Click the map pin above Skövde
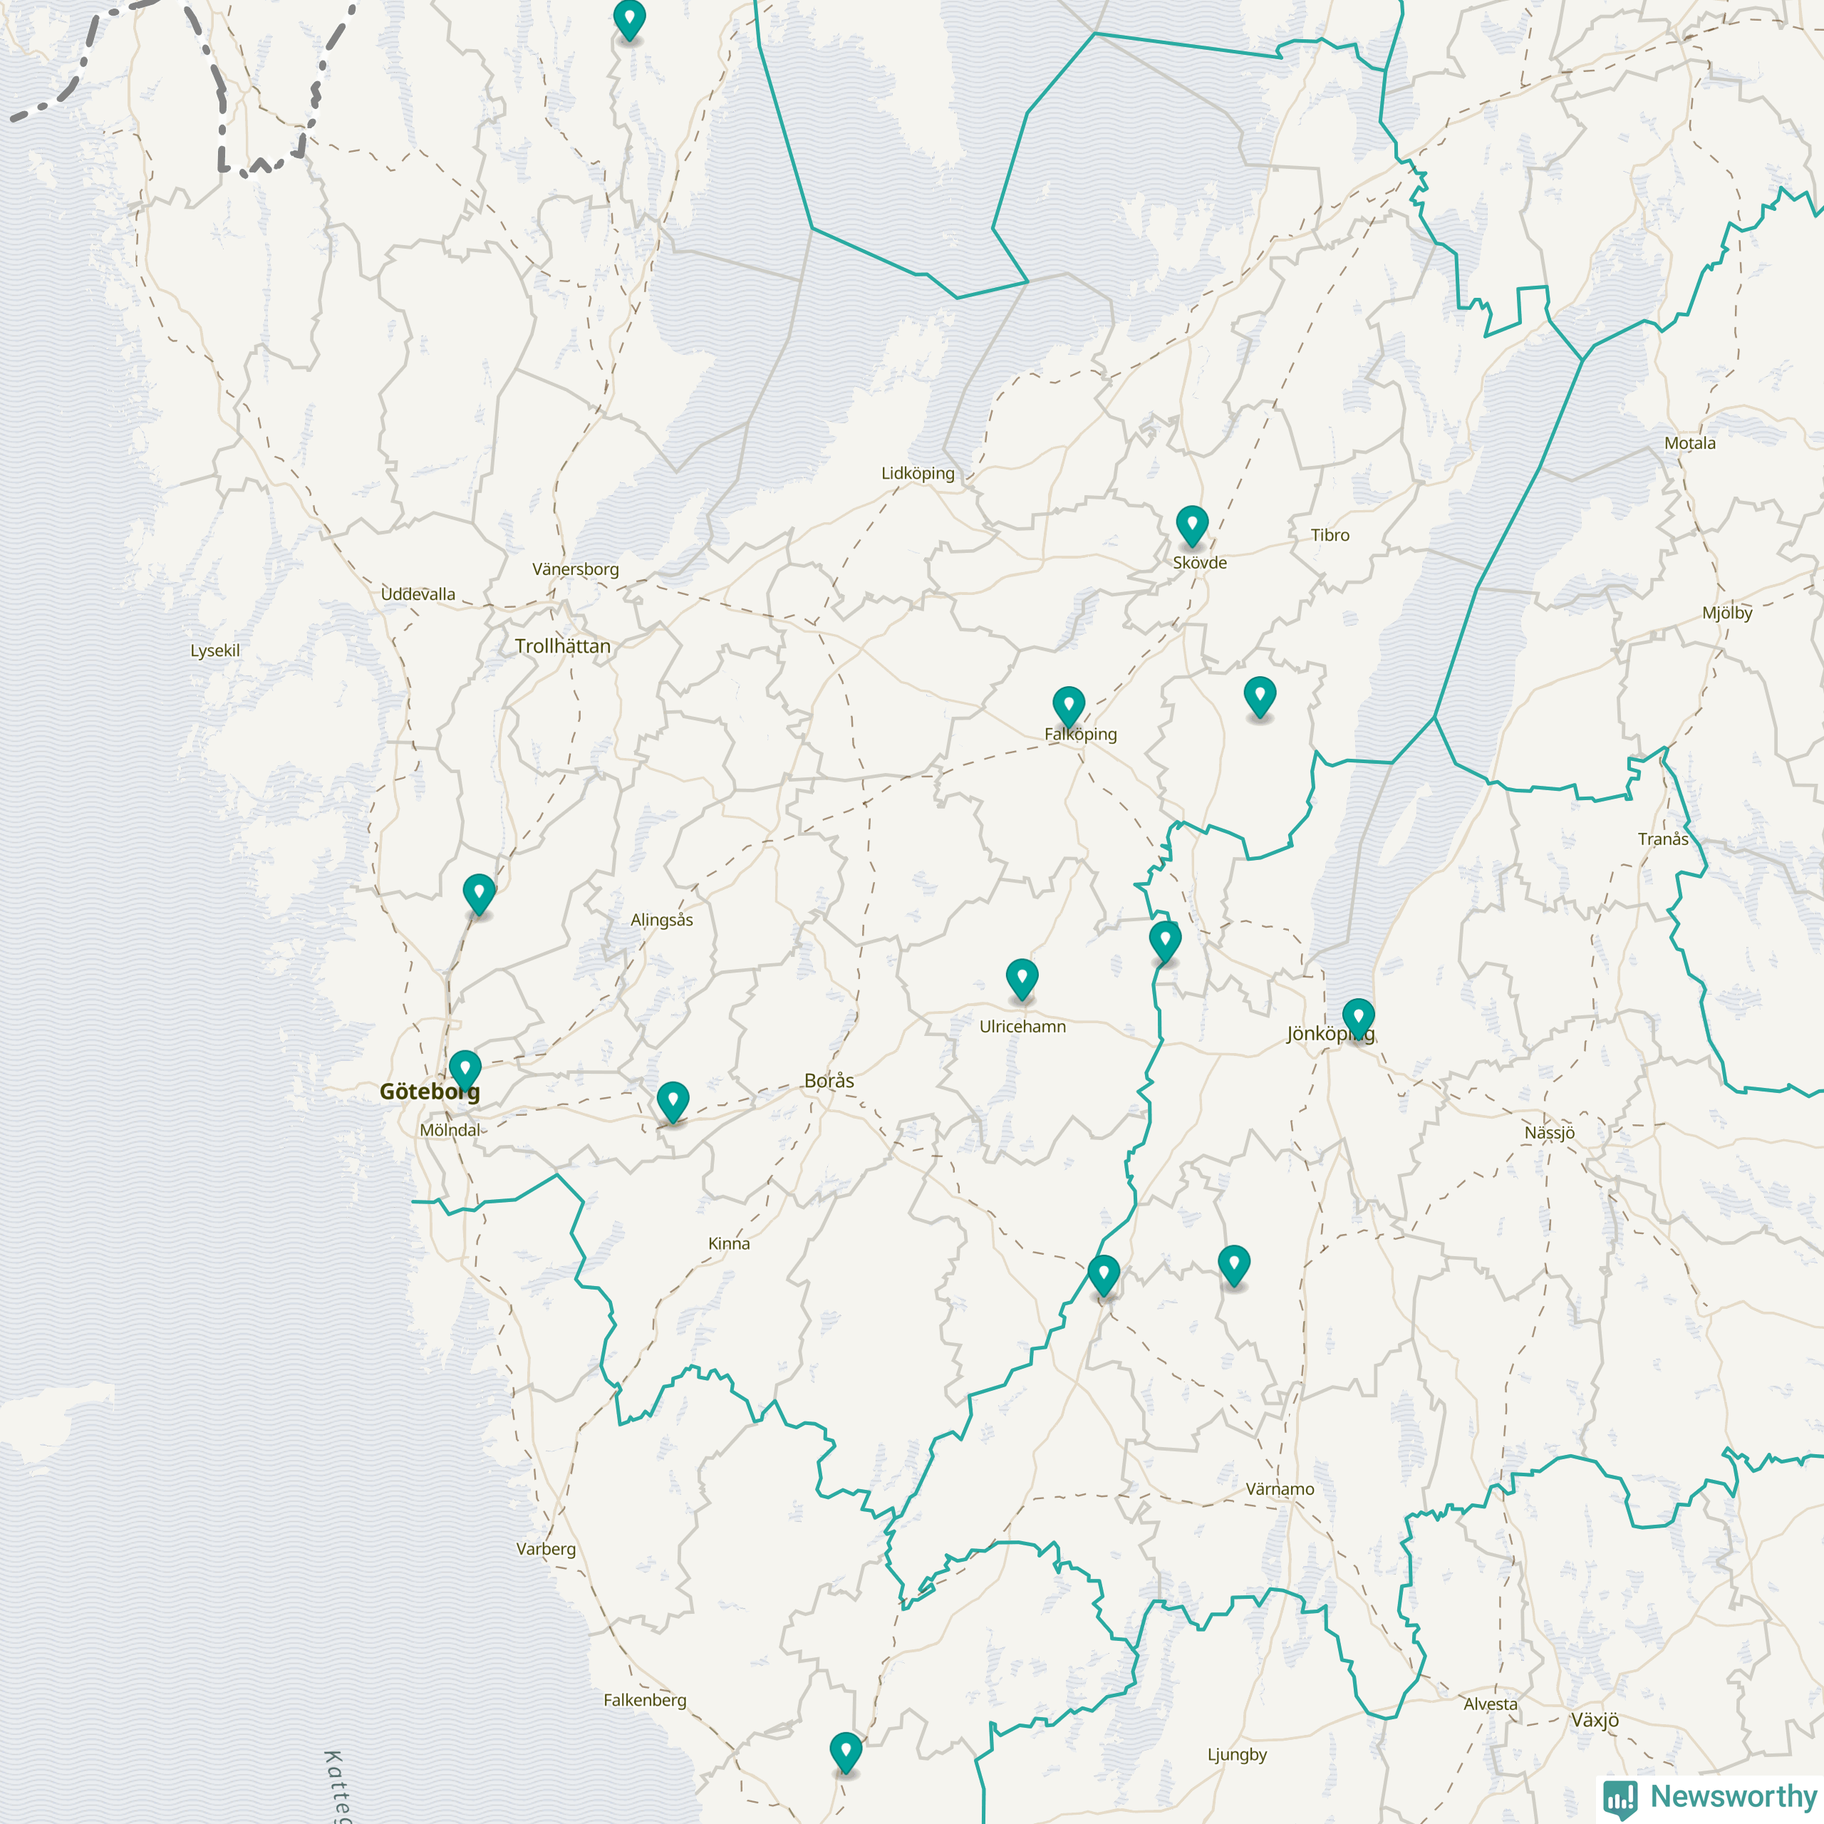 coord(1191,524)
